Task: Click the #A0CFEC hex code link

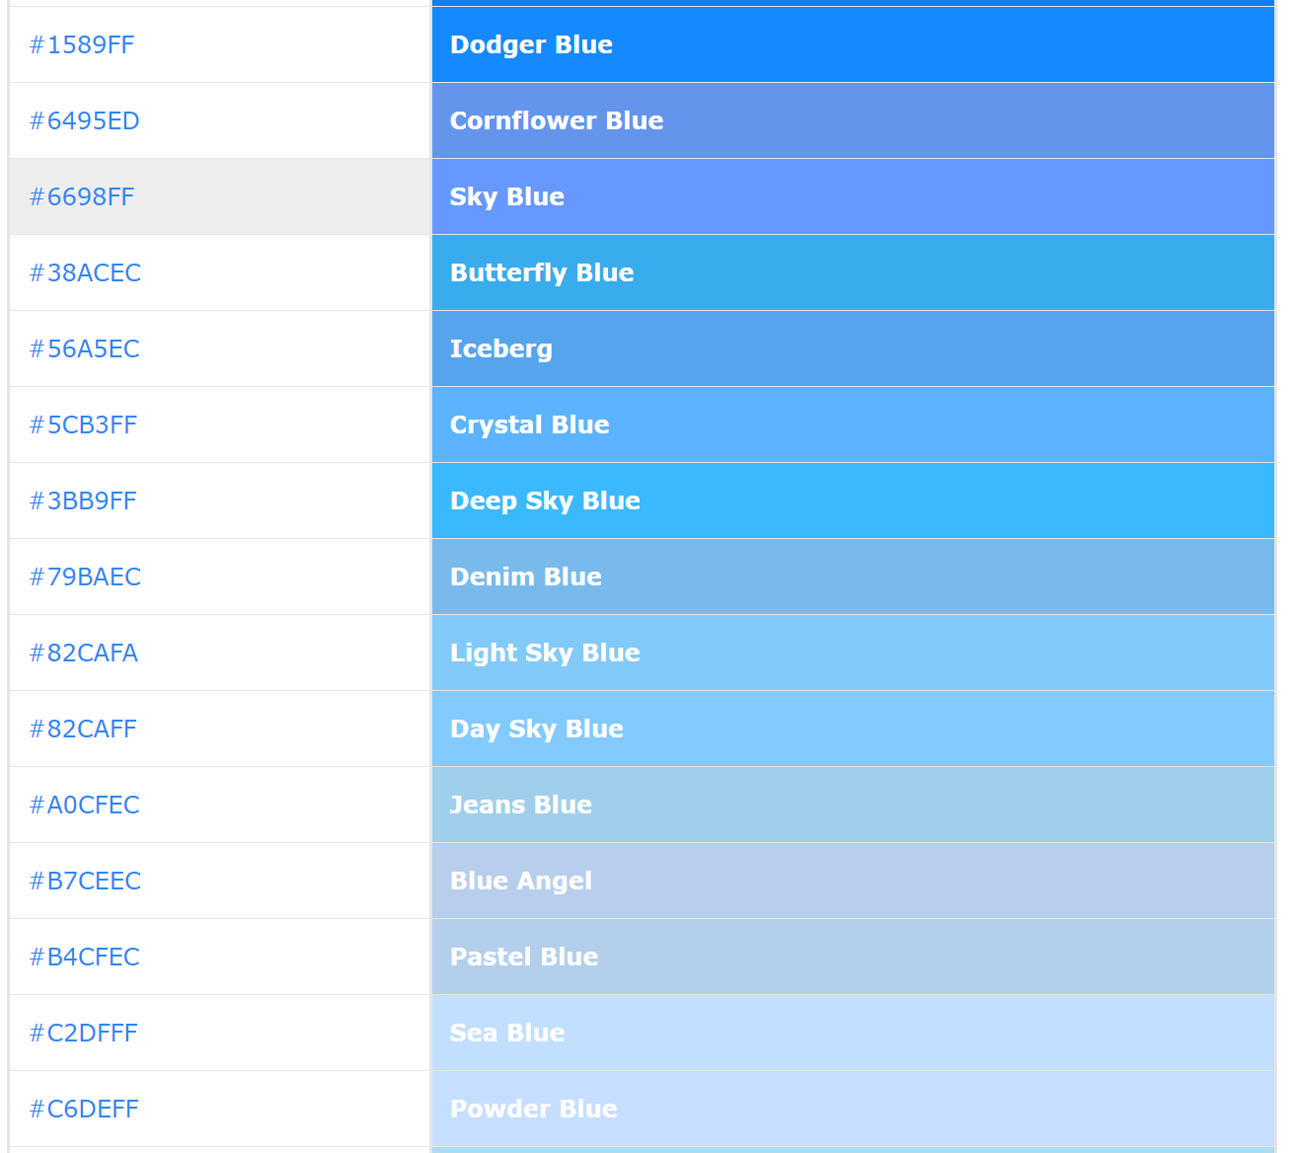Action: pos(83,805)
